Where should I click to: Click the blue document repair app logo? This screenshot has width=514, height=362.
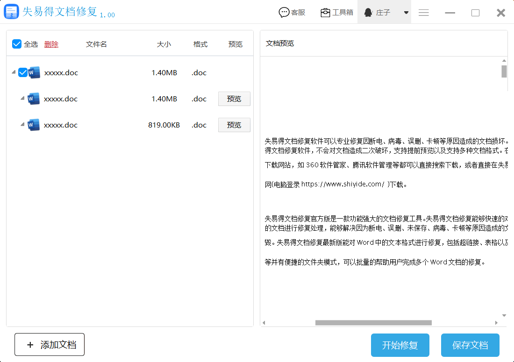coord(11,12)
